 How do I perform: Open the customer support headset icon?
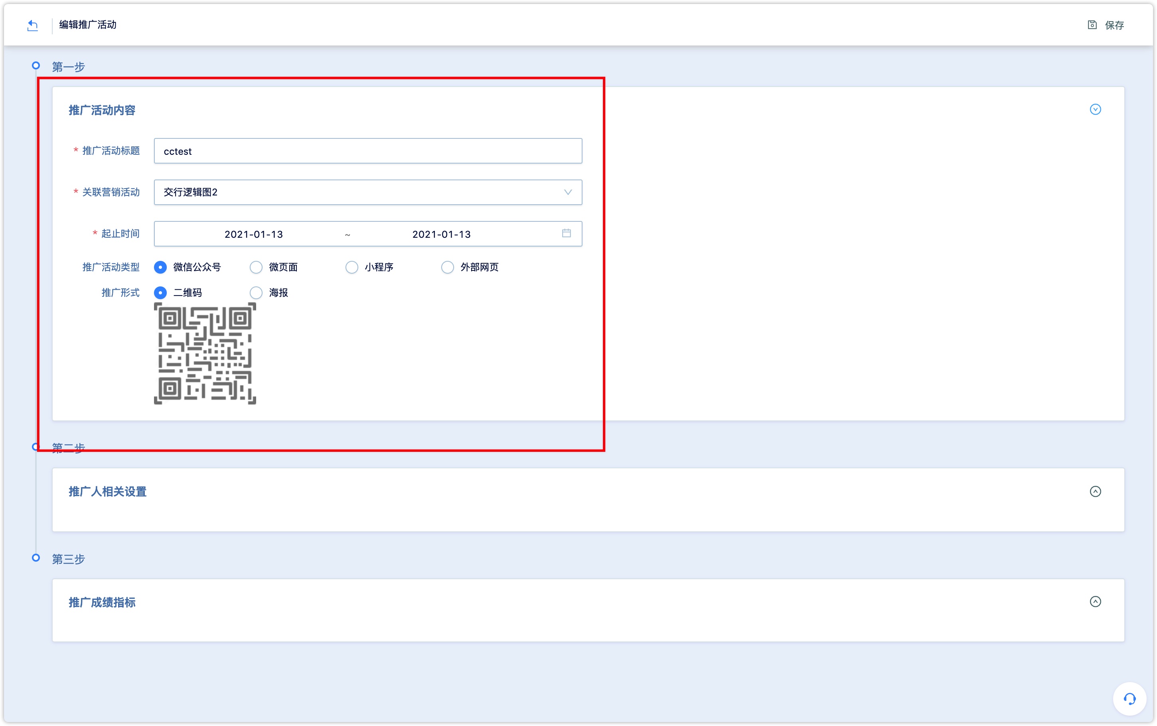(x=1129, y=699)
